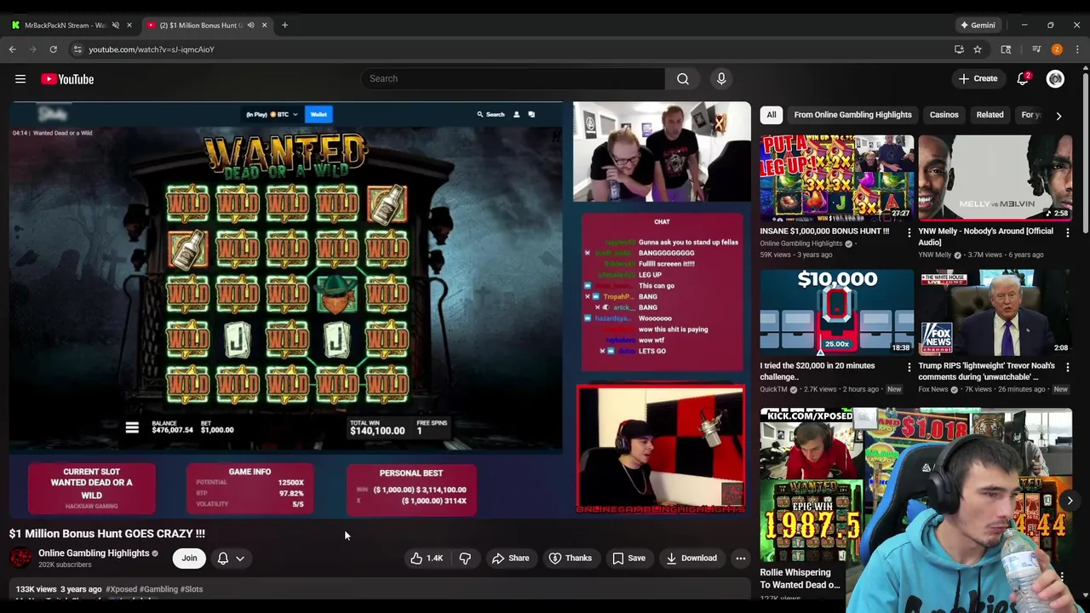Image resolution: width=1090 pixels, height=613 pixels.
Task: Start voice search with the microphone
Action: [x=721, y=78]
